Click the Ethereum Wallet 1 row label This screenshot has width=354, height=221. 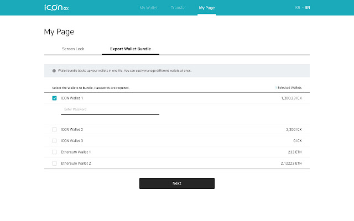(76, 152)
